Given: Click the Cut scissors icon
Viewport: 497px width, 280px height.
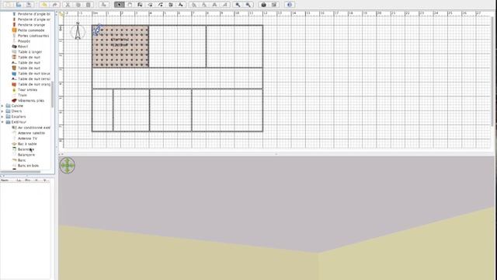Looking at the screenshot, I should pyautogui.click(x=68, y=5).
